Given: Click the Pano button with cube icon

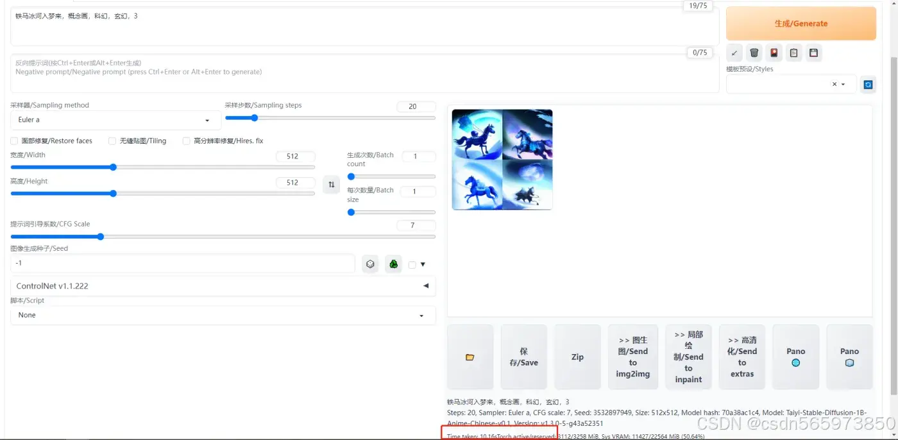Looking at the screenshot, I should 850,357.
